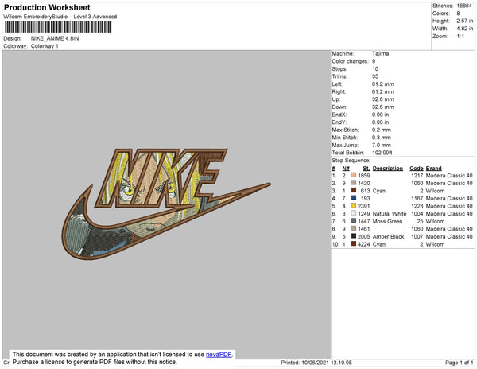The image size is (477, 369).
Task: Click the Amber Black description text
Action: coord(388,236)
